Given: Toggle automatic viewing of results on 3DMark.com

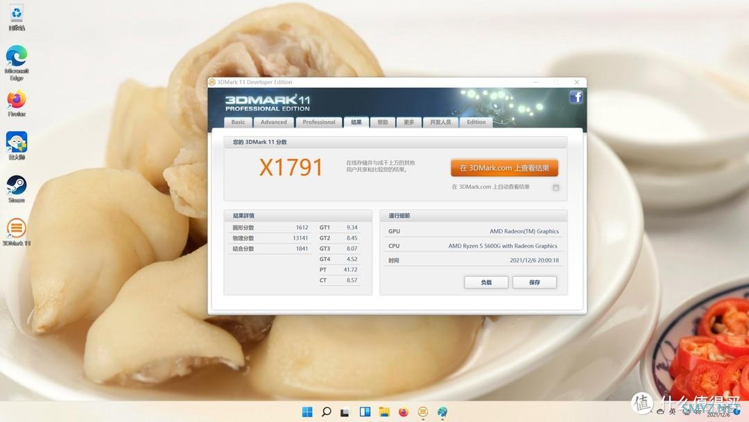Looking at the screenshot, I should tap(556, 187).
